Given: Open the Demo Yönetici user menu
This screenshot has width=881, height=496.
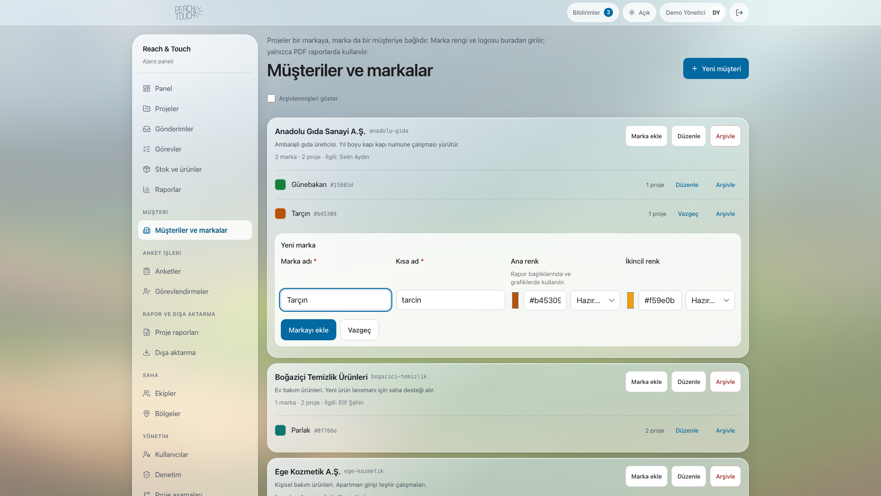Looking at the screenshot, I should tap(692, 12).
